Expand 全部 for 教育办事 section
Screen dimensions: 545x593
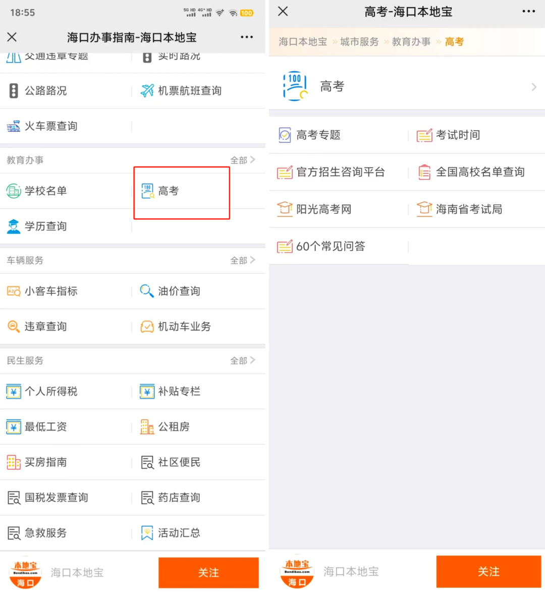(243, 160)
